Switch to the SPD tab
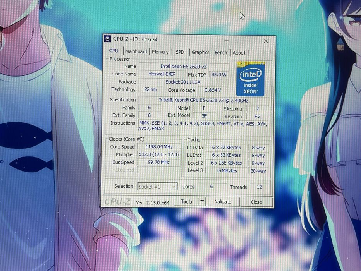This screenshot has height=271, width=361. 180,52
